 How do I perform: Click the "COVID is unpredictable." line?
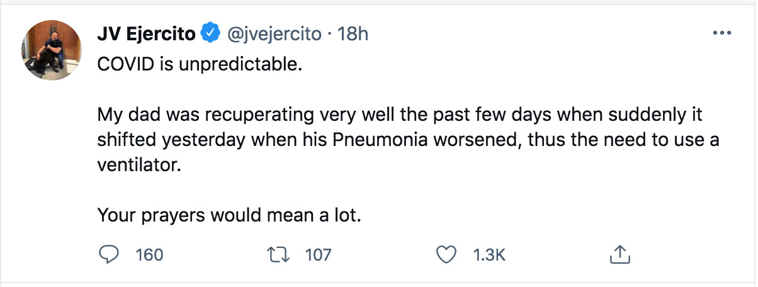tap(200, 65)
